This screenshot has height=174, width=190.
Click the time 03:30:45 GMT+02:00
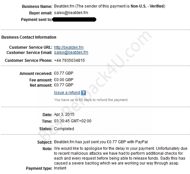(x=73, y=121)
